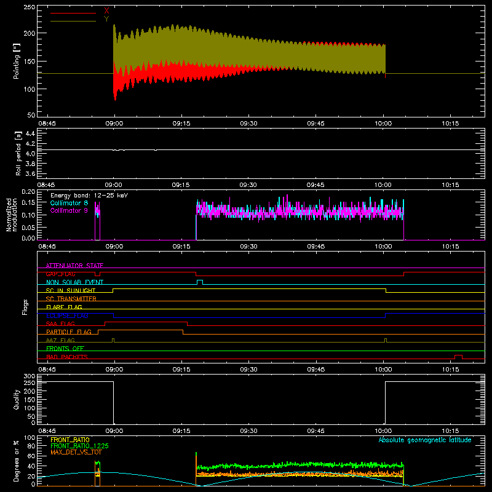
Task: Click the 09:30 tick label under modulation plot
Action: [x=248, y=247]
